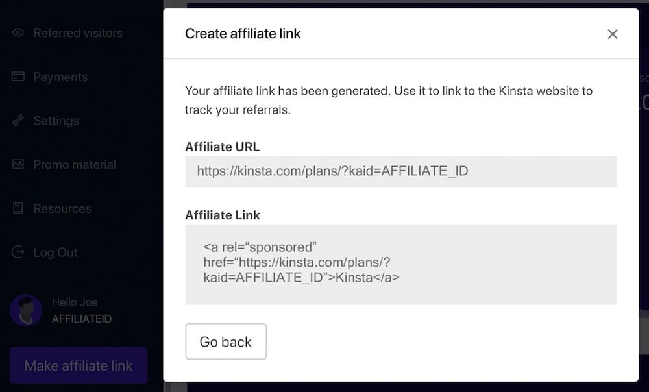Log Out of the affiliate dashboard

[55, 252]
